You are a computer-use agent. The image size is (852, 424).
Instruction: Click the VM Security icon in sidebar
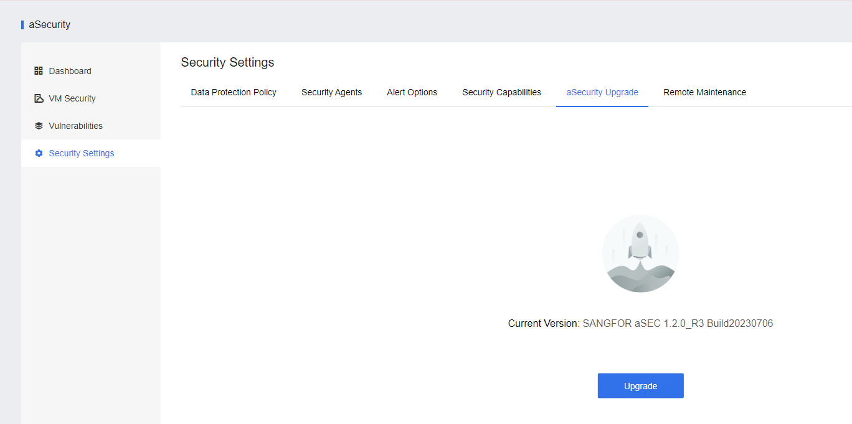pos(39,98)
